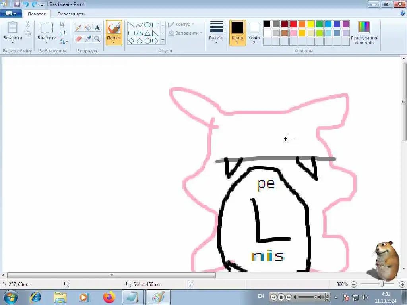This screenshot has width=407, height=305.
Task: Activate Колір 1 color slot
Action: [237, 33]
